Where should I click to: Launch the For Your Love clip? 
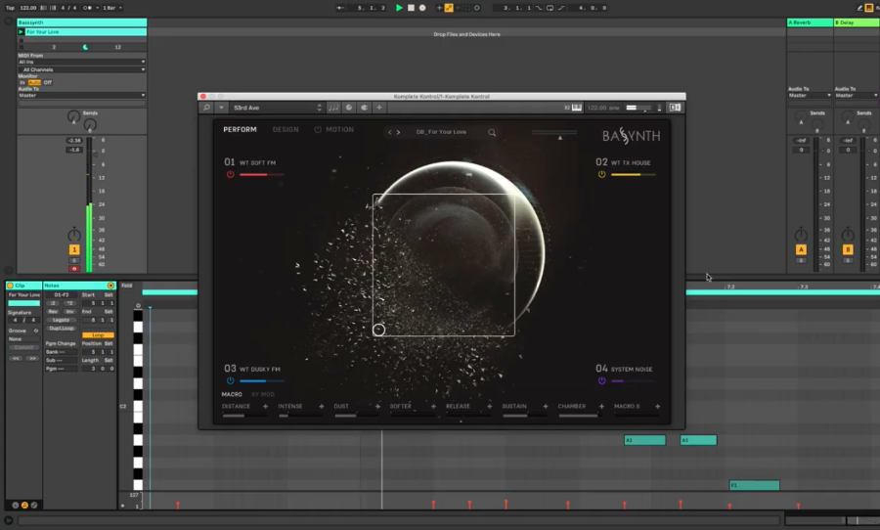pos(22,31)
